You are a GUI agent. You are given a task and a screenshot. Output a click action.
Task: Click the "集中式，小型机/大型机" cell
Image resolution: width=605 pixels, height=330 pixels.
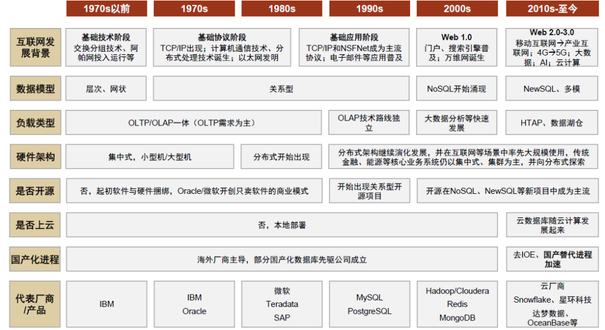click(x=150, y=156)
